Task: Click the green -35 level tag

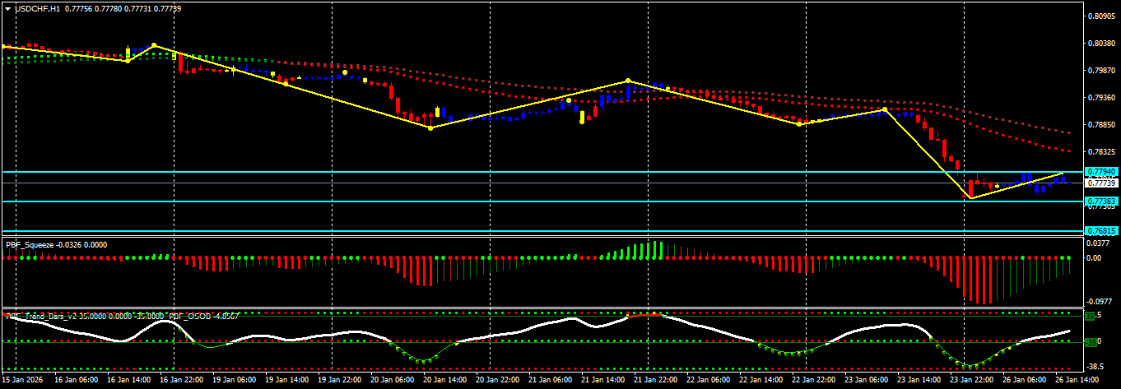Action: click(x=1091, y=342)
